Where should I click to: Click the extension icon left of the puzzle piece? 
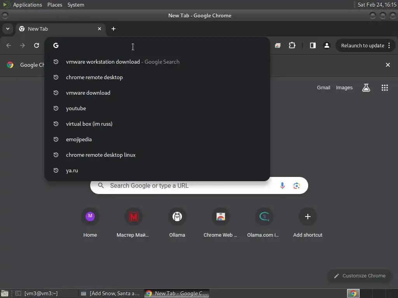[x=278, y=46]
